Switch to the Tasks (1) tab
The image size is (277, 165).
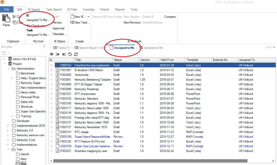[x=61, y=48]
